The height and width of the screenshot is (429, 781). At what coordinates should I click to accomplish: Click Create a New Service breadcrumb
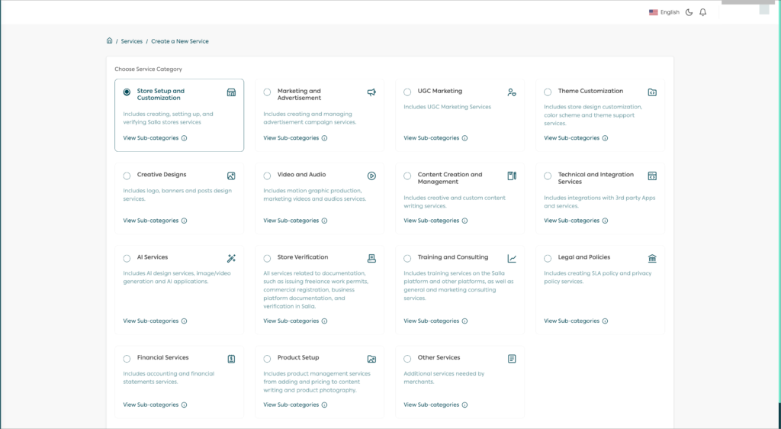pyautogui.click(x=180, y=41)
